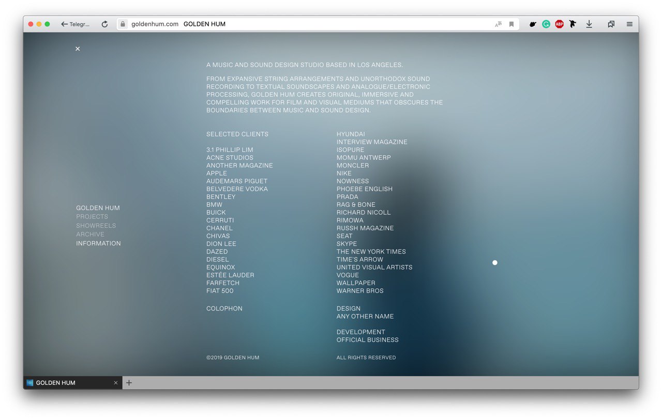Click MOMU ANTWERP client name
662x420 pixels.
pos(364,158)
